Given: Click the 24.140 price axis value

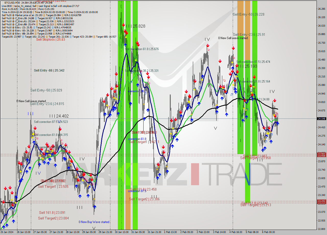Looking at the screenshot, I should pos(321,144).
